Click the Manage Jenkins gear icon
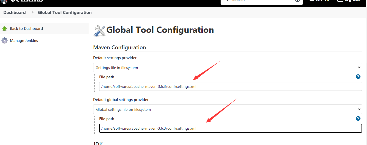This screenshot has width=367, height=145. pyautogui.click(x=4, y=40)
